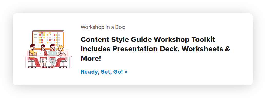
Task: Click the team workshop illustration
Action: 48,49
